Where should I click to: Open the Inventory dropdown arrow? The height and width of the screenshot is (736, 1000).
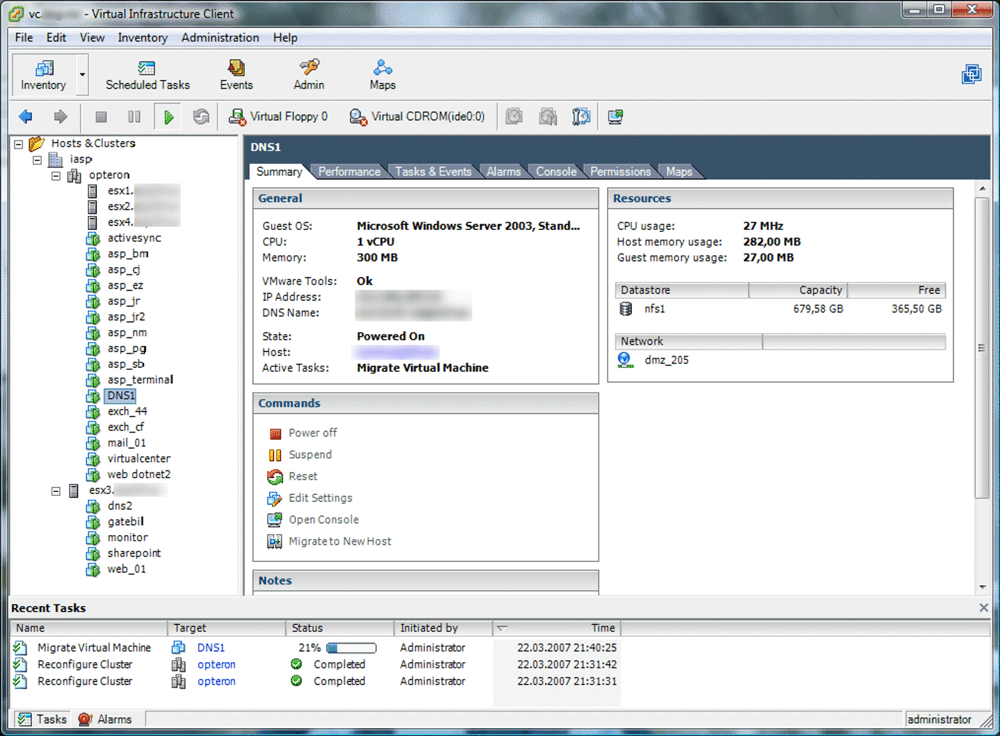[x=82, y=75]
